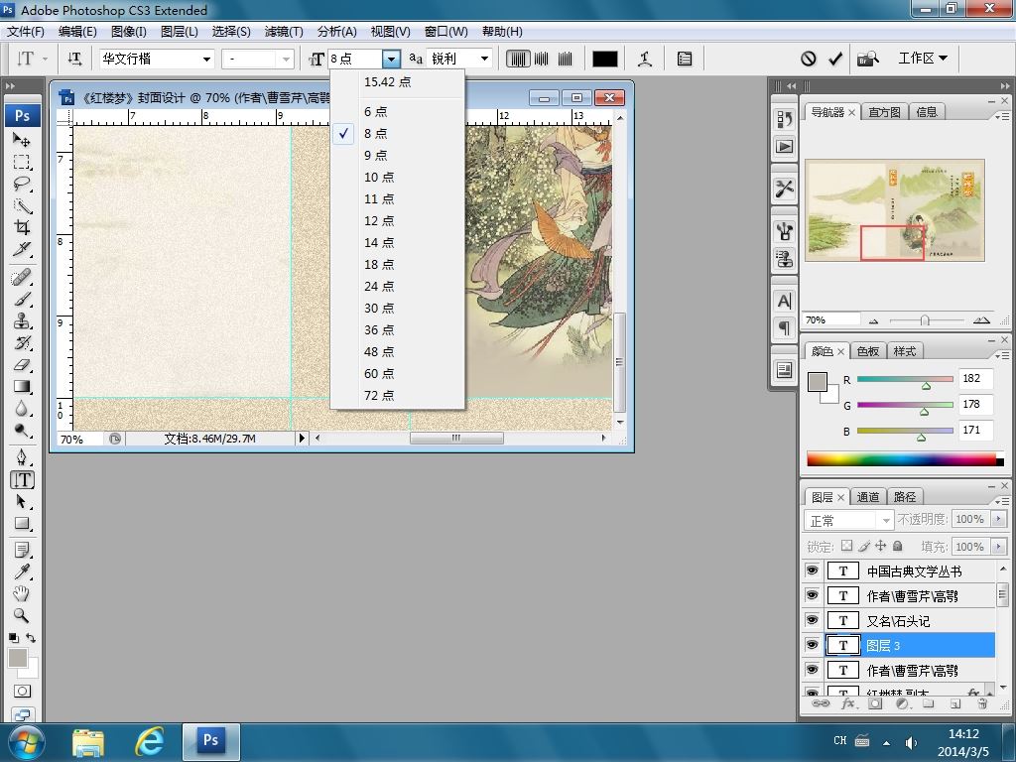The height and width of the screenshot is (762, 1016).
Task: Click the warp text icon
Action: point(645,59)
